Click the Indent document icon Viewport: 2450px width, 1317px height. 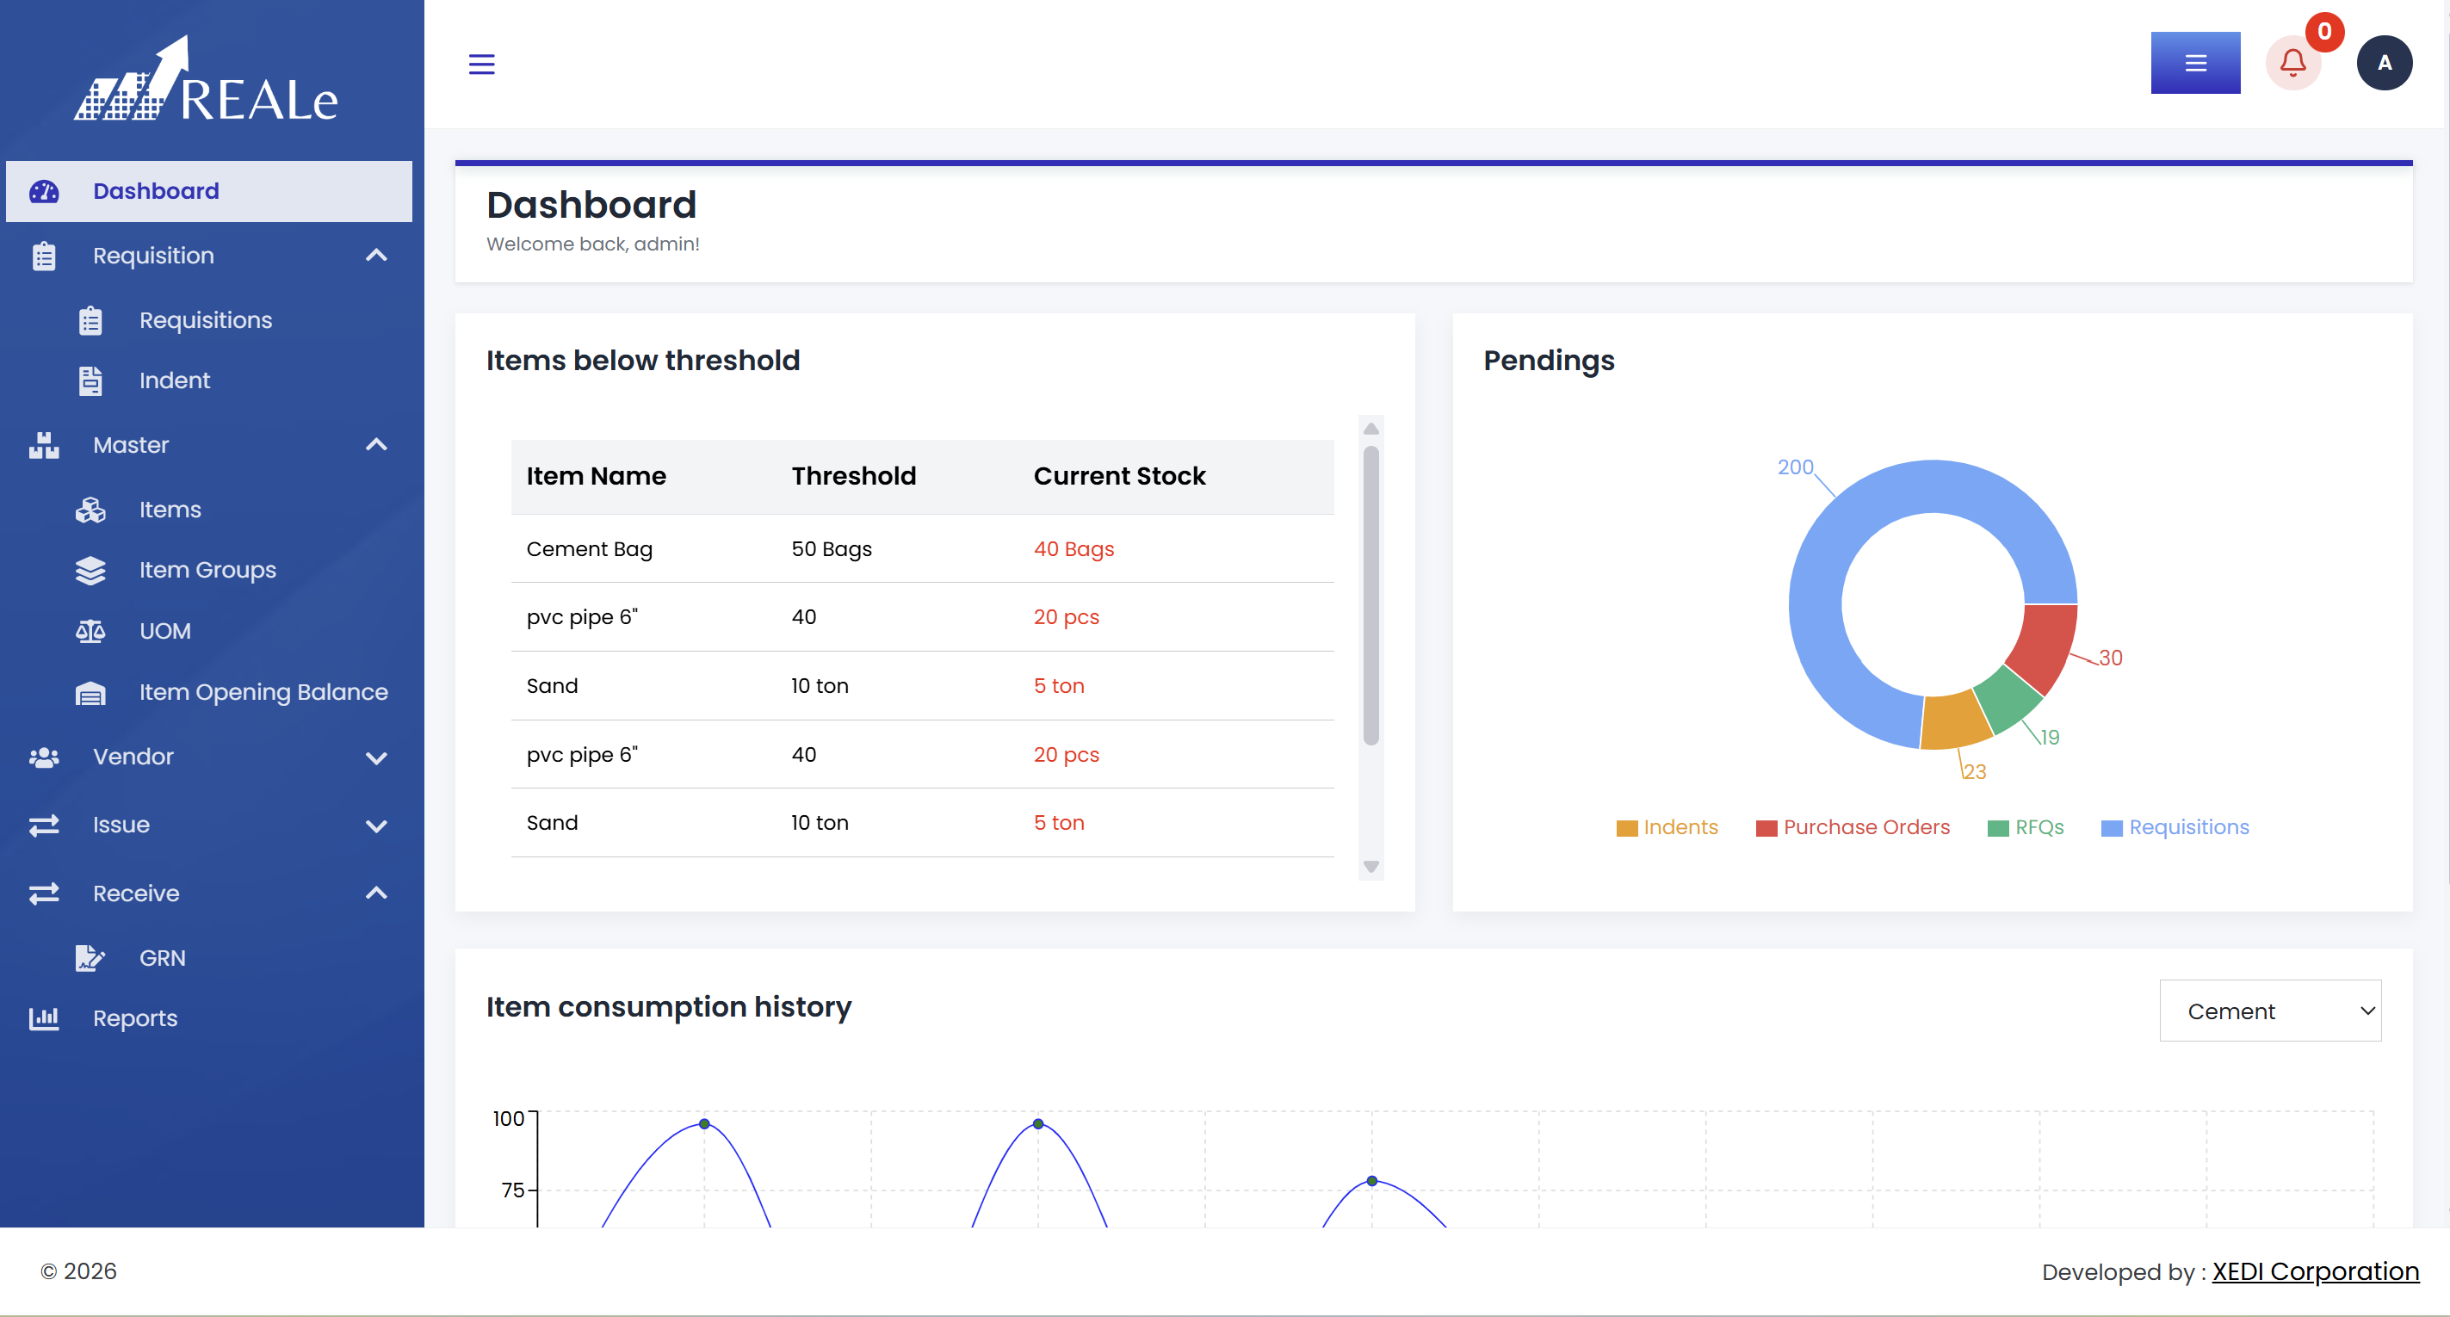90,380
